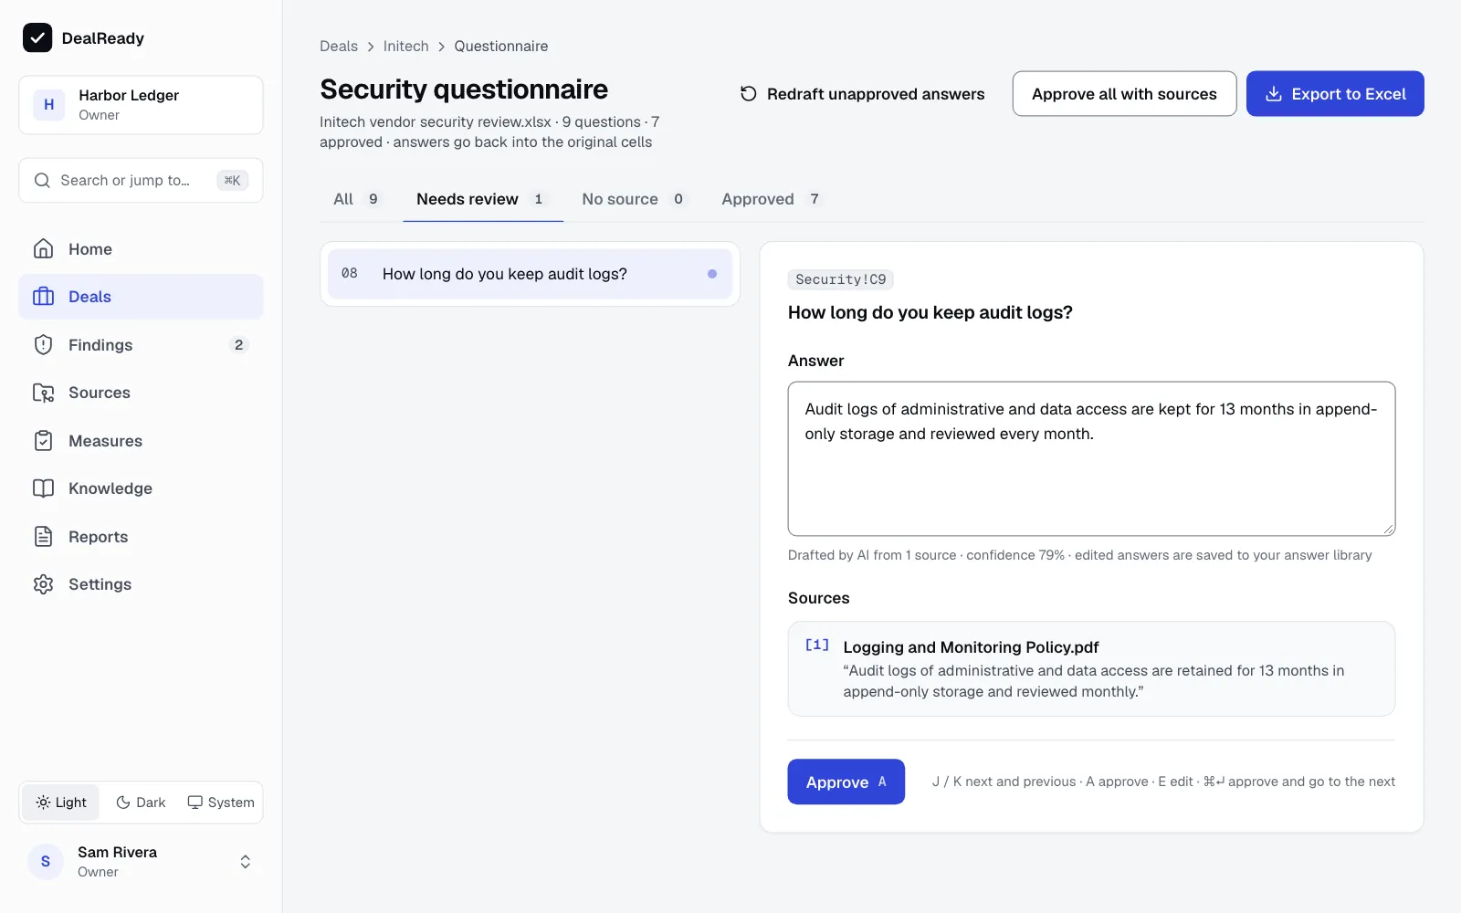Image resolution: width=1461 pixels, height=913 pixels.
Task: Click Approve all with sources button
Action: (1124, 94)
